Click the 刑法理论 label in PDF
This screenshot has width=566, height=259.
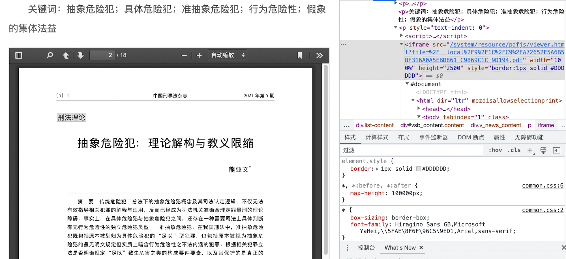click(x=71, y=117)
